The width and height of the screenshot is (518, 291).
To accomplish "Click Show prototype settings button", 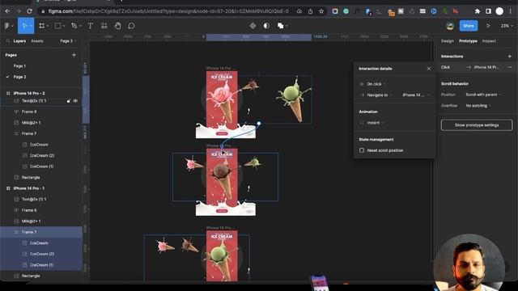I will (x=477, y=125).
